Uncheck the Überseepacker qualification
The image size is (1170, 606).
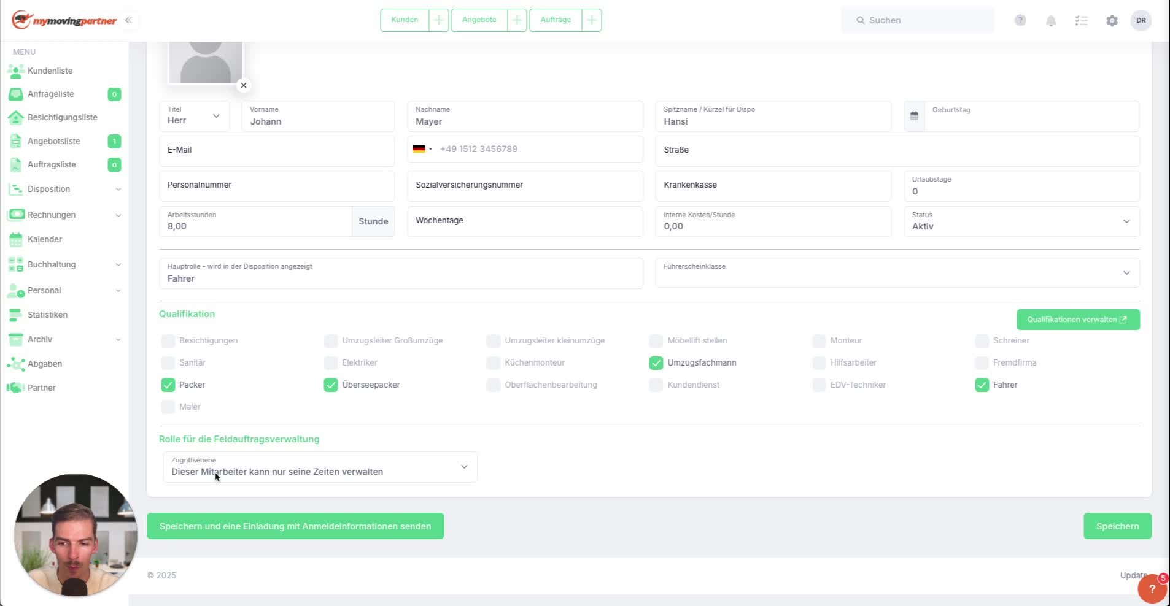(331, 385)
